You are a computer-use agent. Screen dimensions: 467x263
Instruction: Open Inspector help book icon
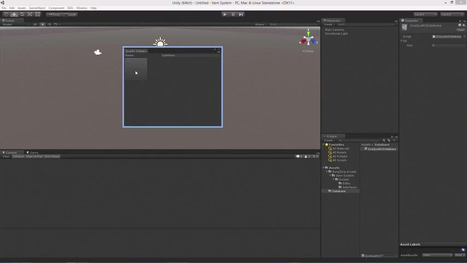tap(460, 25)
